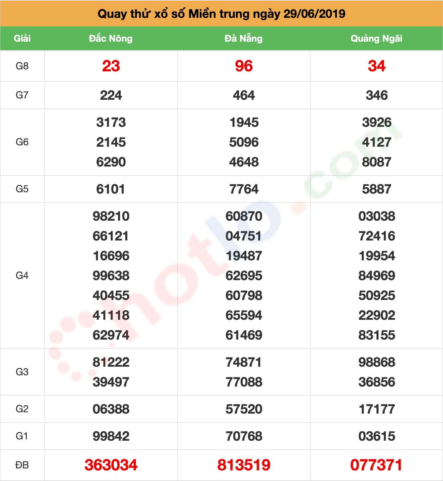Viewport: 443px width, 481px height.
Task: Select the G4 number 50925
Action: (377, 296)
